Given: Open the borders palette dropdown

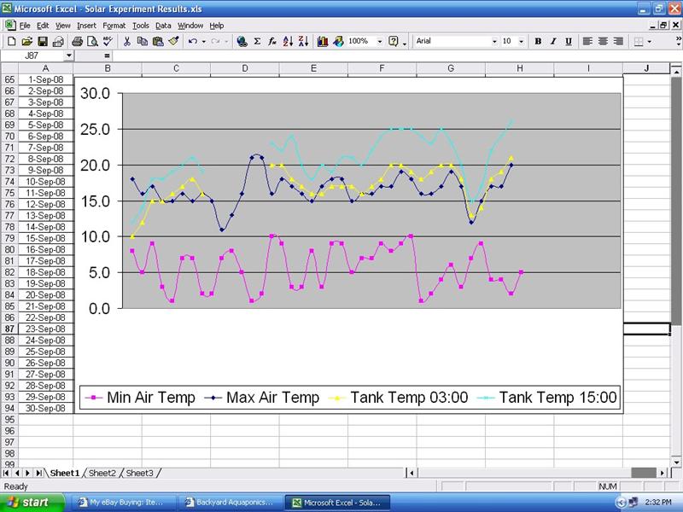Looking at the screenshot, I should [x=649, y=41].
